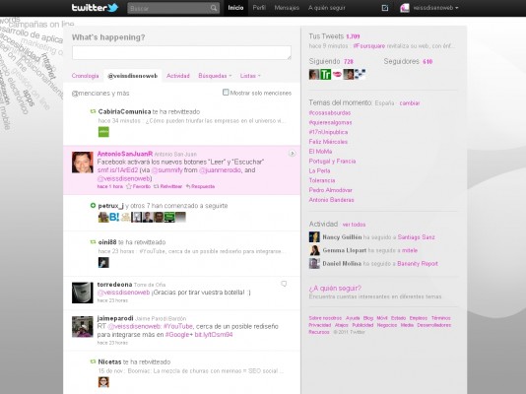Click Gemma Llopart avatar in Actividad
The height and width of the screenshot is (394, 526).
(314, 250)
